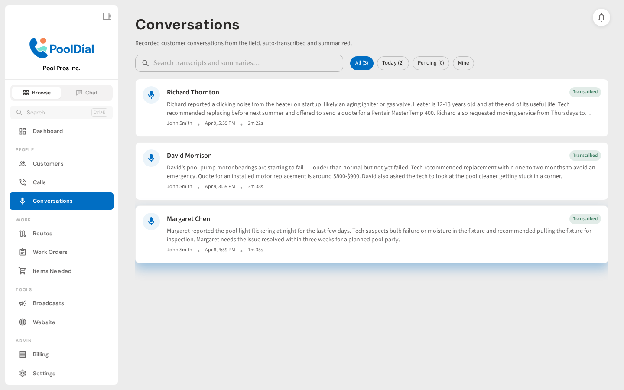The image size is (624, 390).
Task: Expand Richard Thornton's truncated summary
Action: click(587, 113)
